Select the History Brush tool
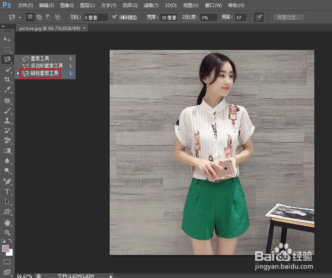332x278 pixels. (7, 131)
